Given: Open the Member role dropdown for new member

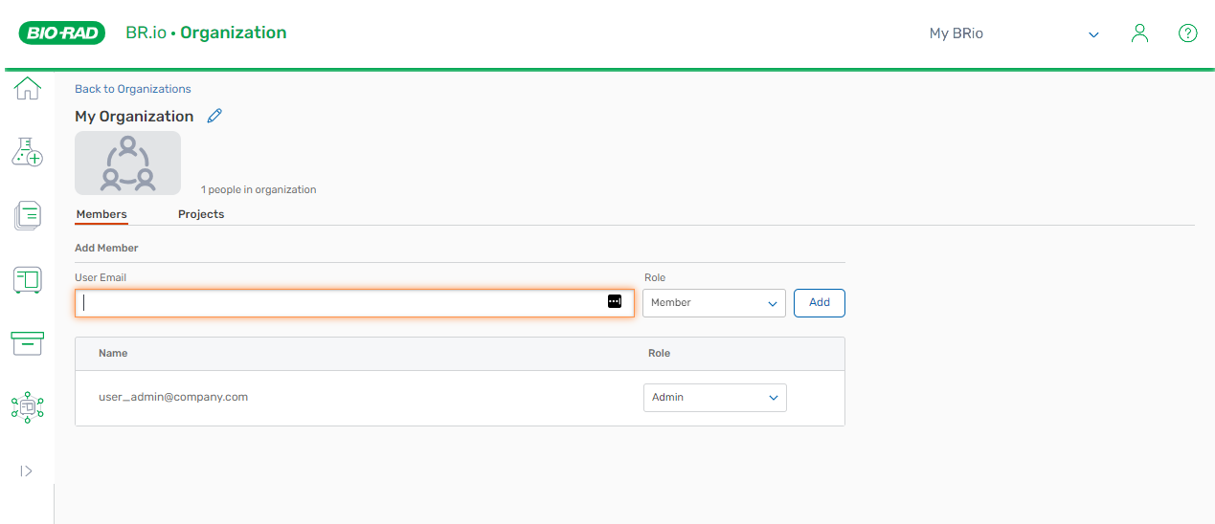Looking at the screenshot, I should (x=713, y=303).
